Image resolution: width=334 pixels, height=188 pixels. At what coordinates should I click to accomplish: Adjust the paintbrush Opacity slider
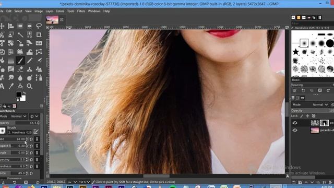(x=20, y=123)
